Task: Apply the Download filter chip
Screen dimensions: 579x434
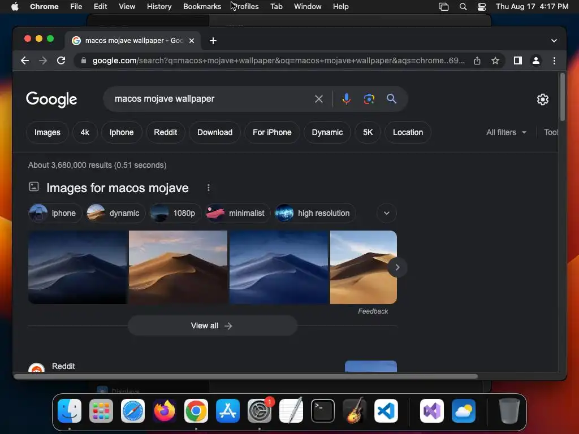Action: [x=215, y=132]
